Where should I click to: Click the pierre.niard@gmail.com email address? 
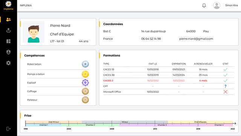click(196, 39)
